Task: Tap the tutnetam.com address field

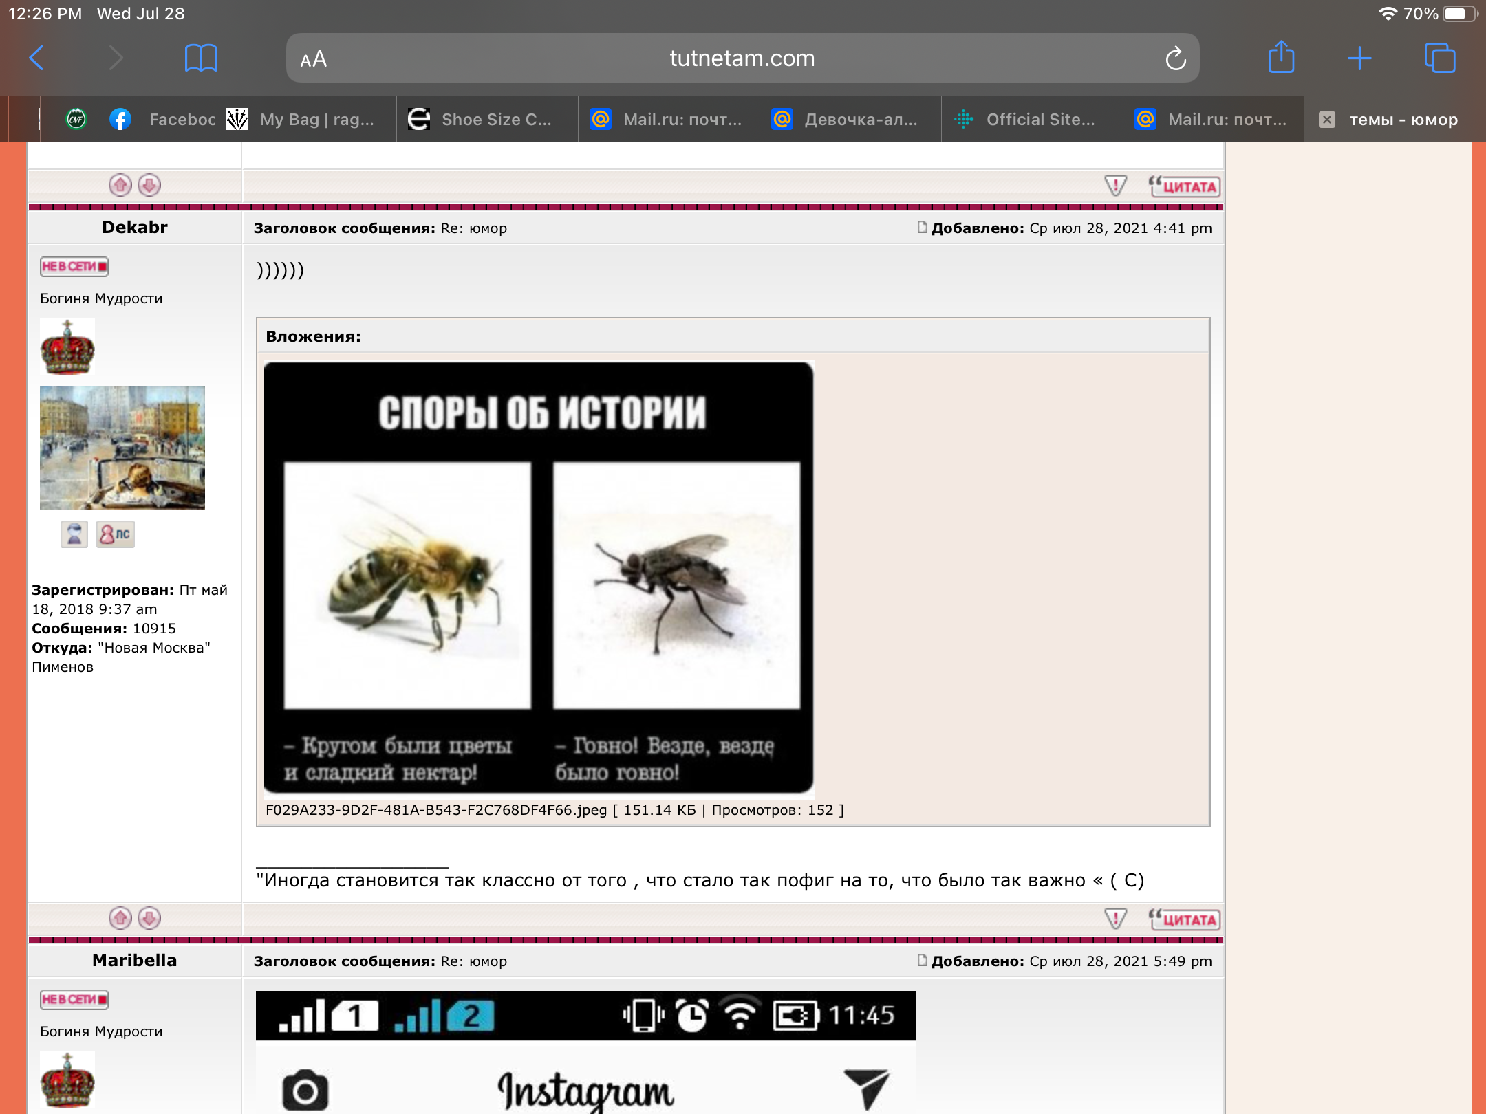Action: tap(742, 58)
